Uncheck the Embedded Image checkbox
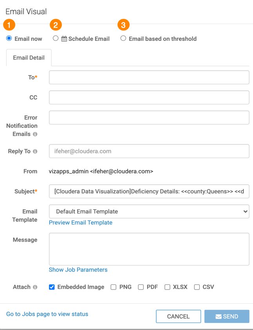Image resolution: width=253 pixels, height=330 pixels. (x=52, y=287)
